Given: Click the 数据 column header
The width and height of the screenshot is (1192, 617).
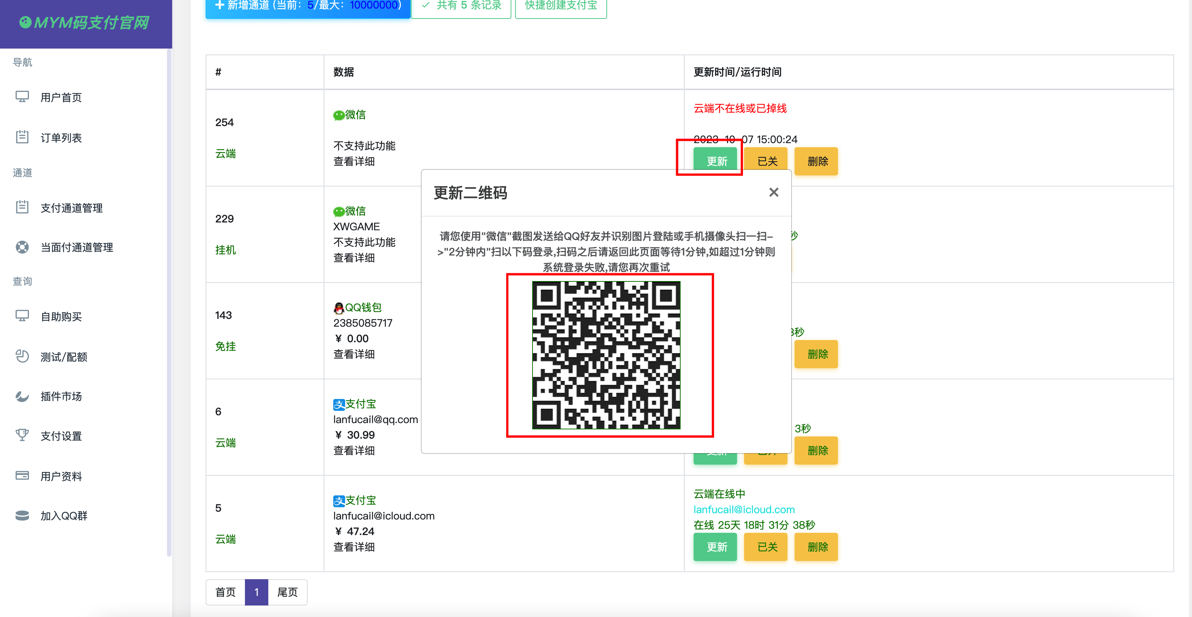Looking at the screenshot, I should [343, 72].
